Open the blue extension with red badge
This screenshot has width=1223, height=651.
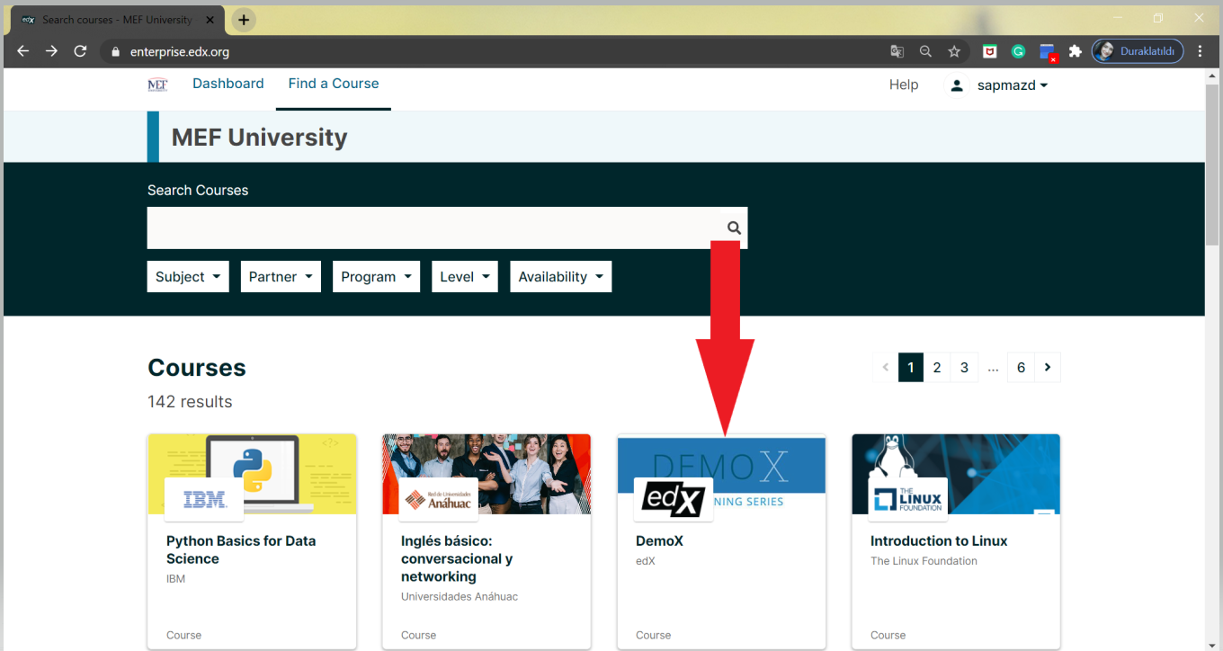coord(1048,52)
